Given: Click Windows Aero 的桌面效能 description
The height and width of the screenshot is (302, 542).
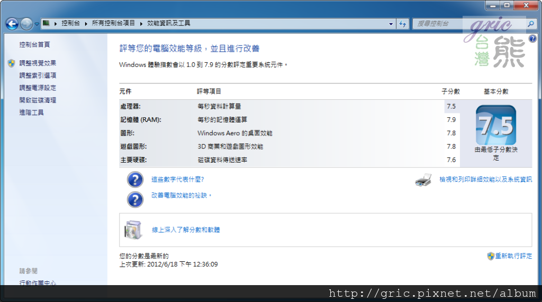Looking at the screenshot, I should coord(234,133).
